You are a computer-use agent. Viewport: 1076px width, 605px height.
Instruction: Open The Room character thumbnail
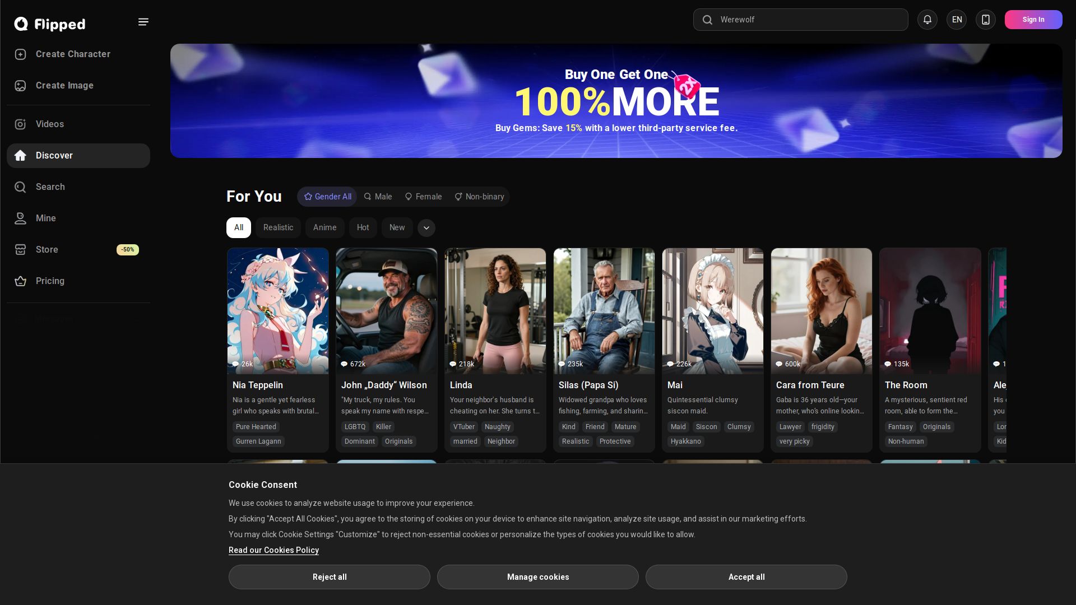pos(930,311)
